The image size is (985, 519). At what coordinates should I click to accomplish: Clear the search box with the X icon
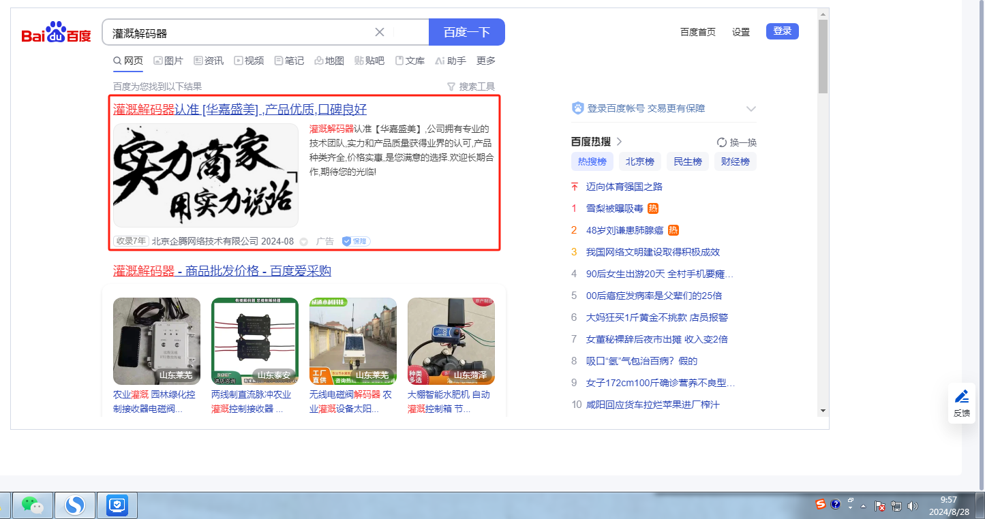[380, 32]
